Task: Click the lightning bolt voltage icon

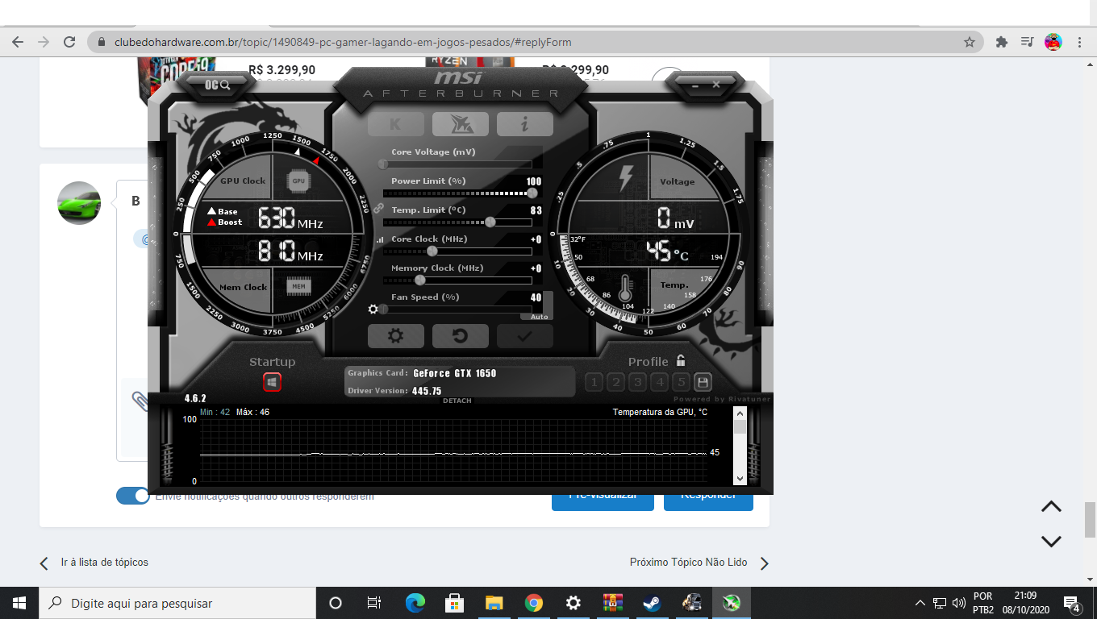Action: point(625,178)
